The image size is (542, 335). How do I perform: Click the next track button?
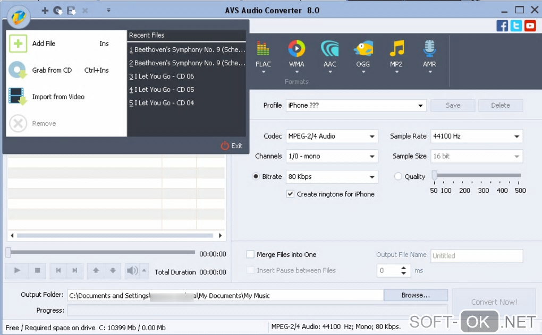[75, 270]
